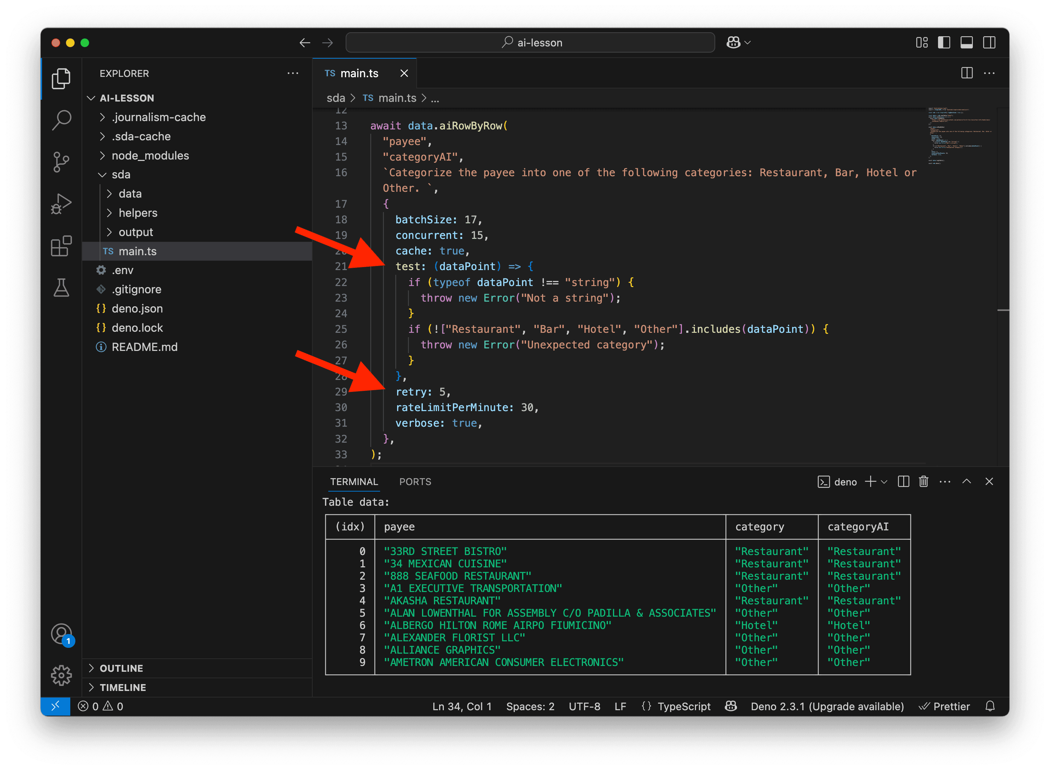
Task: Close the terminal panel
Action: (x=989, y=481)
